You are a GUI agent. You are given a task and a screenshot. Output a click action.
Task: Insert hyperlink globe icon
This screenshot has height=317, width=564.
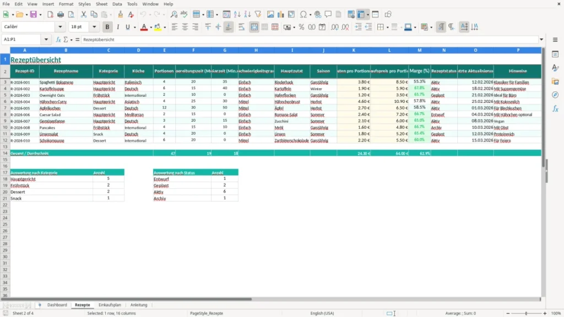point(318,14)
